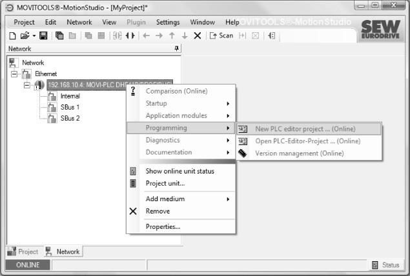Select Version management (Online)

(309, 153)
